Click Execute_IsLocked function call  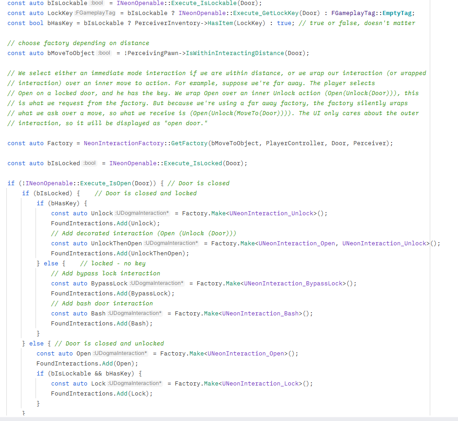pyautogui.click(x=193, y=163)
